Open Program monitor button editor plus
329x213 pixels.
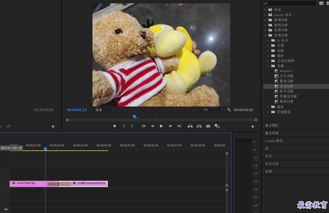point(253,126)
